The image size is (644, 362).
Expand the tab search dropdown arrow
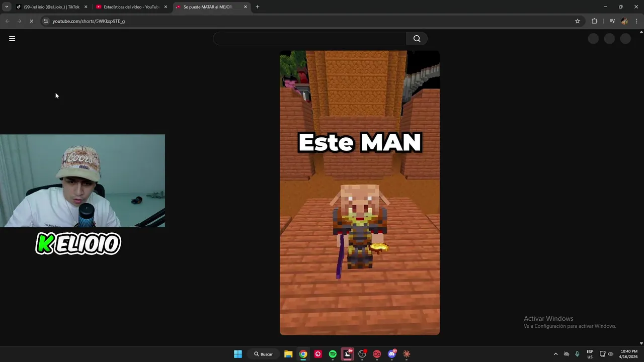(x=7, y=7)
